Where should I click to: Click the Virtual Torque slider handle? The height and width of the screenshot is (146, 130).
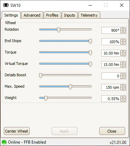(x=91, y=64)
